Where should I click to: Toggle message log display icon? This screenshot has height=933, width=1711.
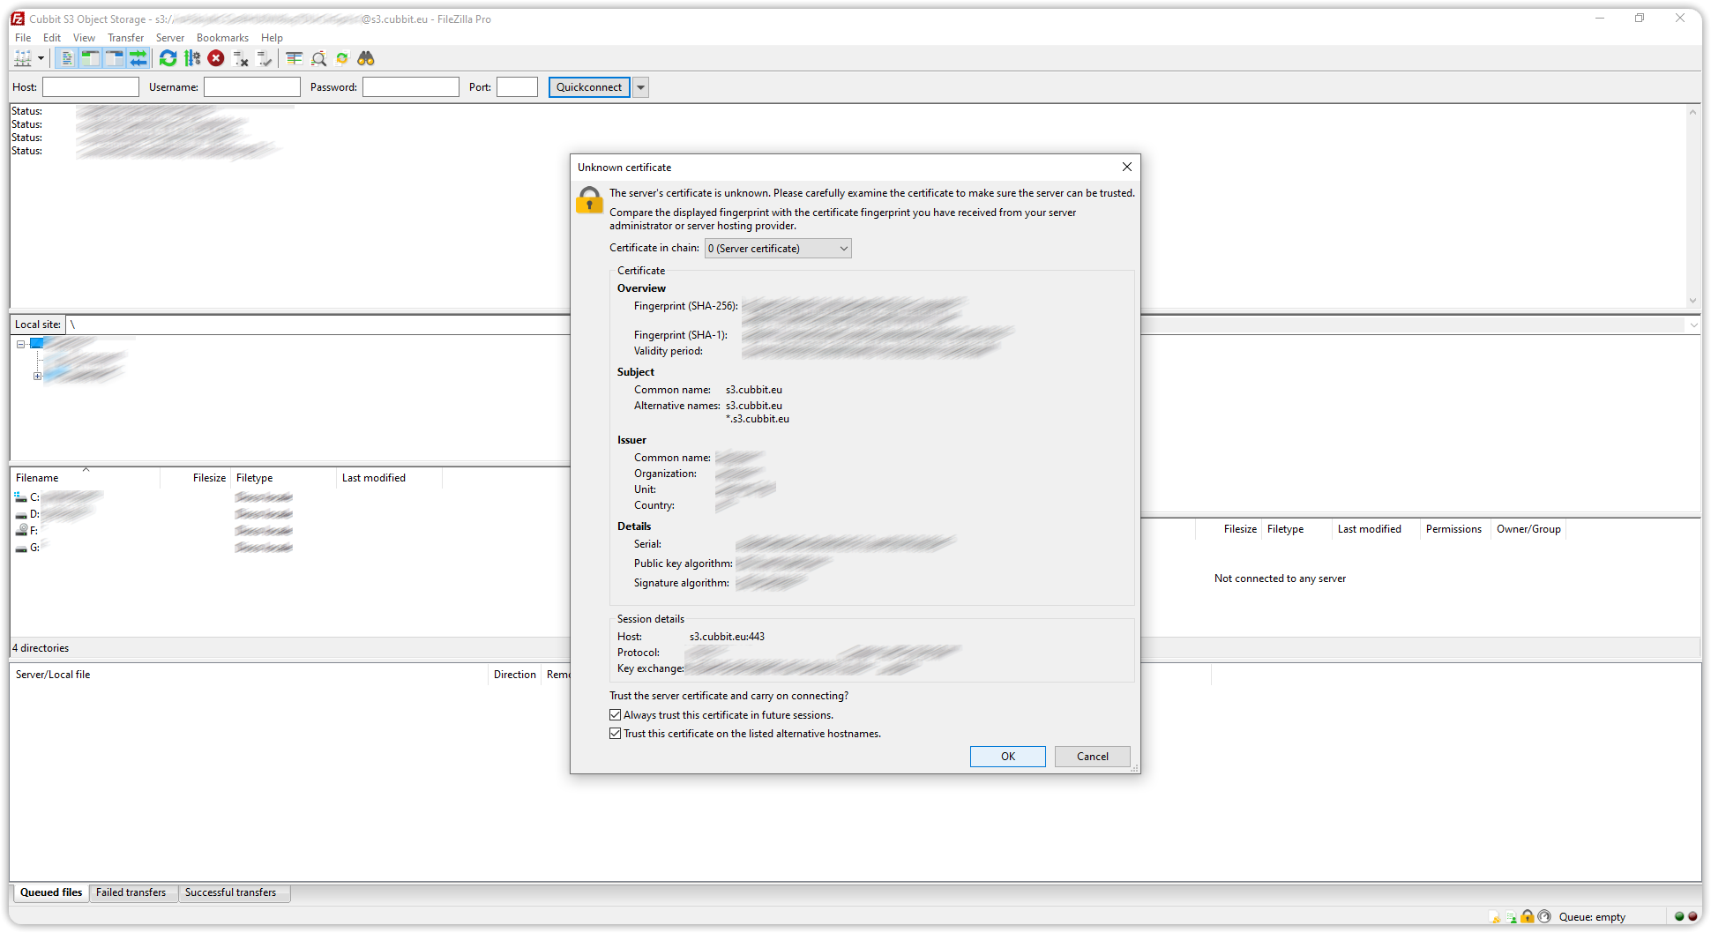click(x=66, y=58)
